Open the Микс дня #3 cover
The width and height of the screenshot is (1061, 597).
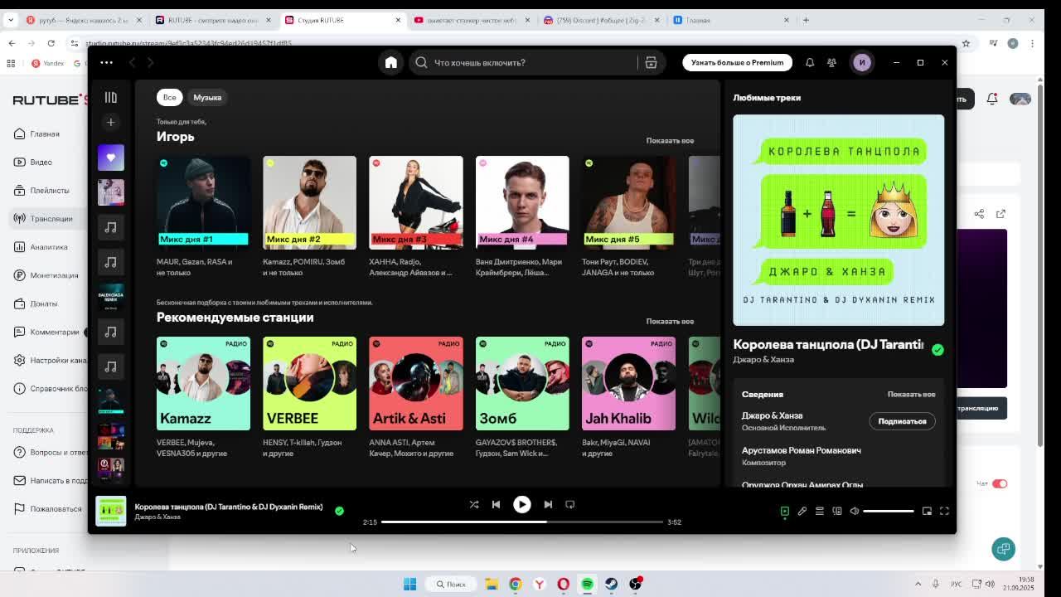416,202
